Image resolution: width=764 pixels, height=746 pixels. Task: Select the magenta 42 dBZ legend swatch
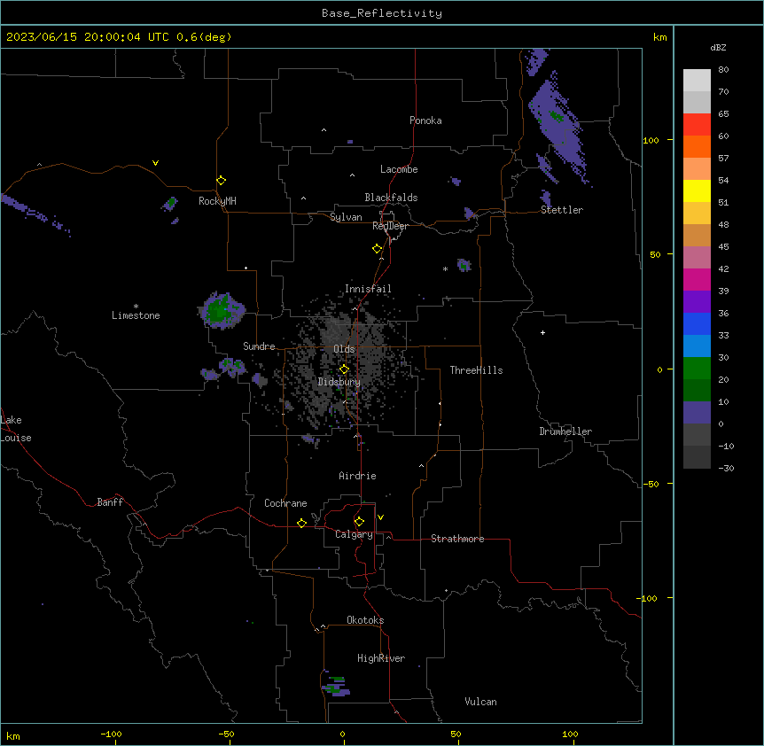[x=697, y=279]
